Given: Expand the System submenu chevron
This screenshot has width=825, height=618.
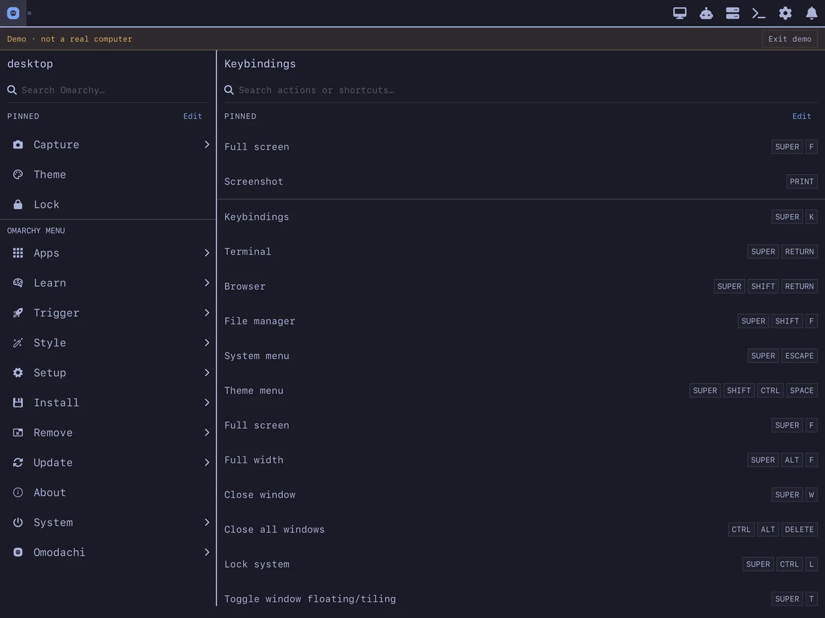Looking at the screenshot, I should click(x=207, y=522).
